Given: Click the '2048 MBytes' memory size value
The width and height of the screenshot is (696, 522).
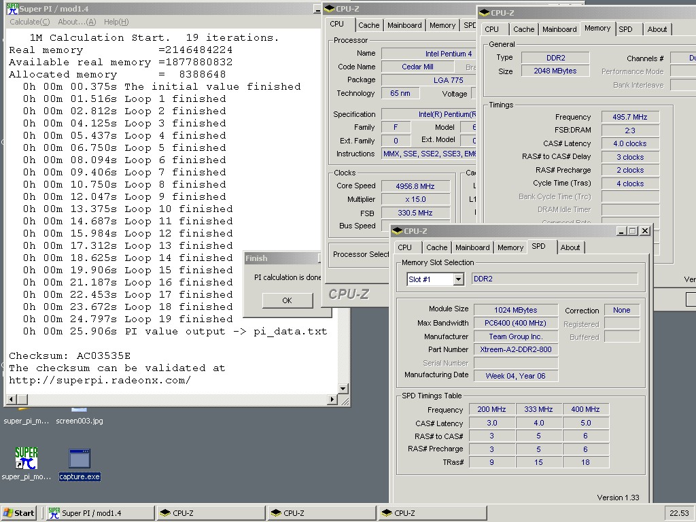Looking at the screenshot, I should point(555,71).
